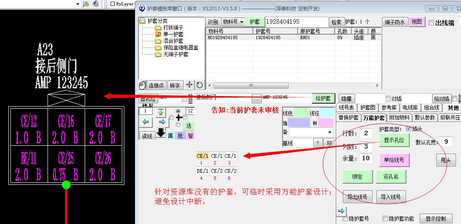
Task: Click the green up arrow icon
Action: [x=161, y=112]
